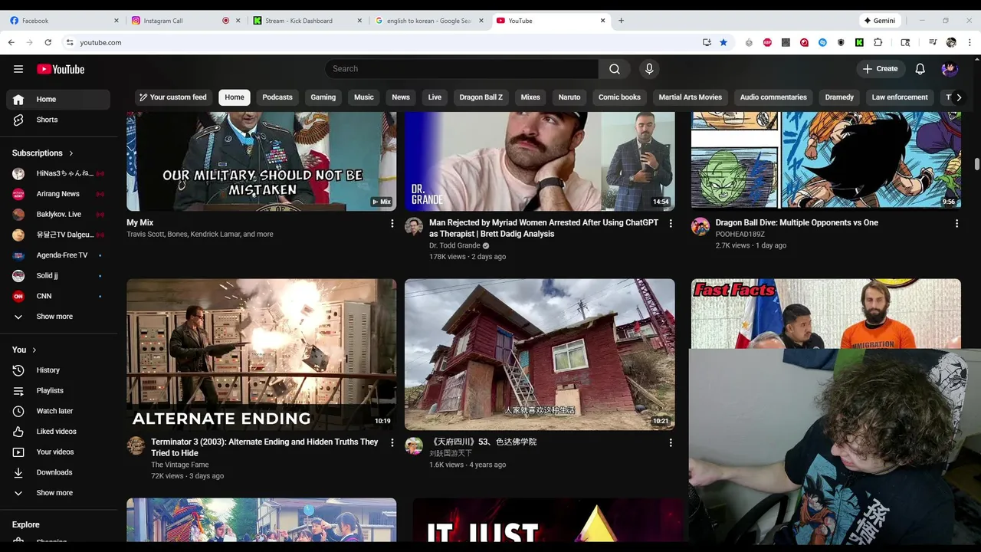Open the Adblock Plus extension
This screenshot has width=981, height=552.
[767, 42]
